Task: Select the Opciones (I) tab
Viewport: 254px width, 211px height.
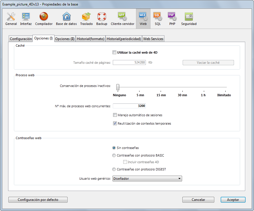Action: (43, 38)
